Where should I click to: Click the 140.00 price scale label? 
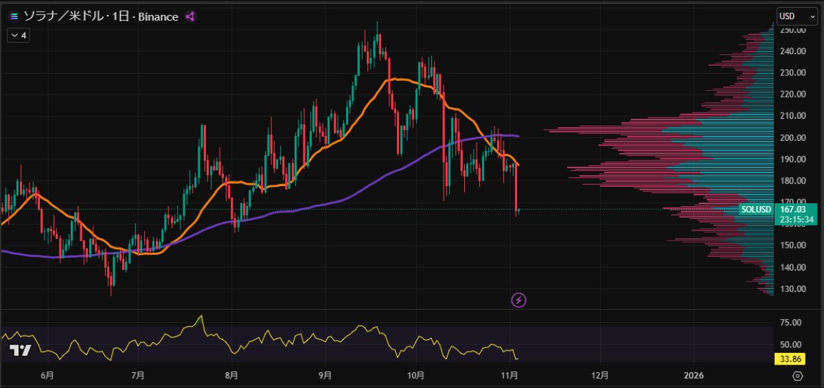click(x=792, y=267)
